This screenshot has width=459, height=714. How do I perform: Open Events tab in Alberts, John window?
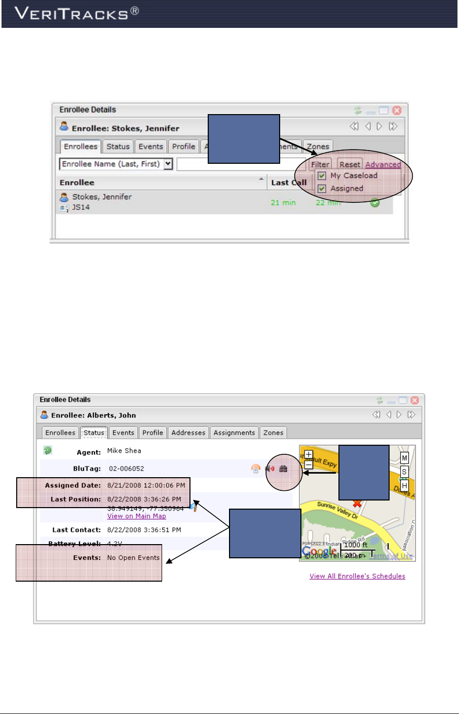(x=123, y=433)
